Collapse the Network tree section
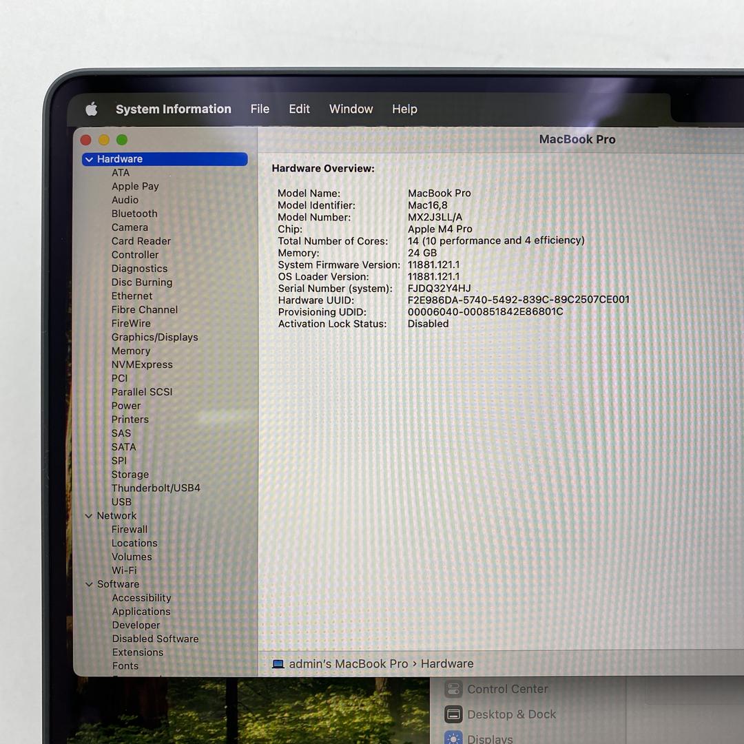Image resolution: width=744 pixels, height=744 pixels. 89,516
